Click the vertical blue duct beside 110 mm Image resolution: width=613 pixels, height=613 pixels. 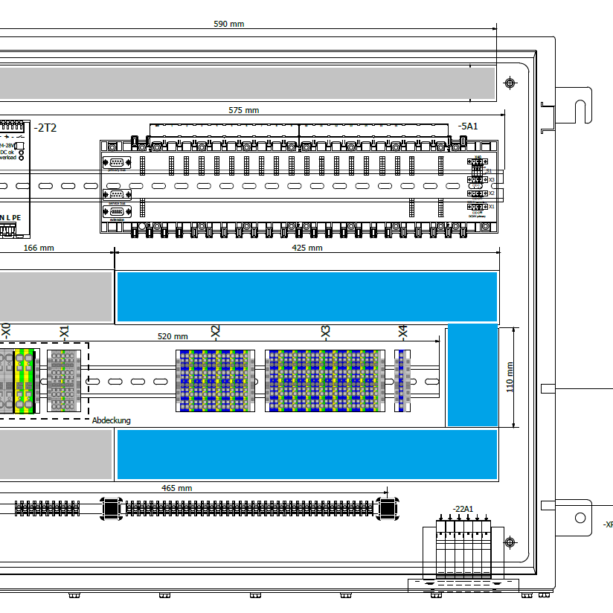472,375
